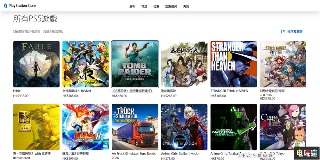Click the 省下10% discount label
This screenshot has height=160, width=320.
267,95
